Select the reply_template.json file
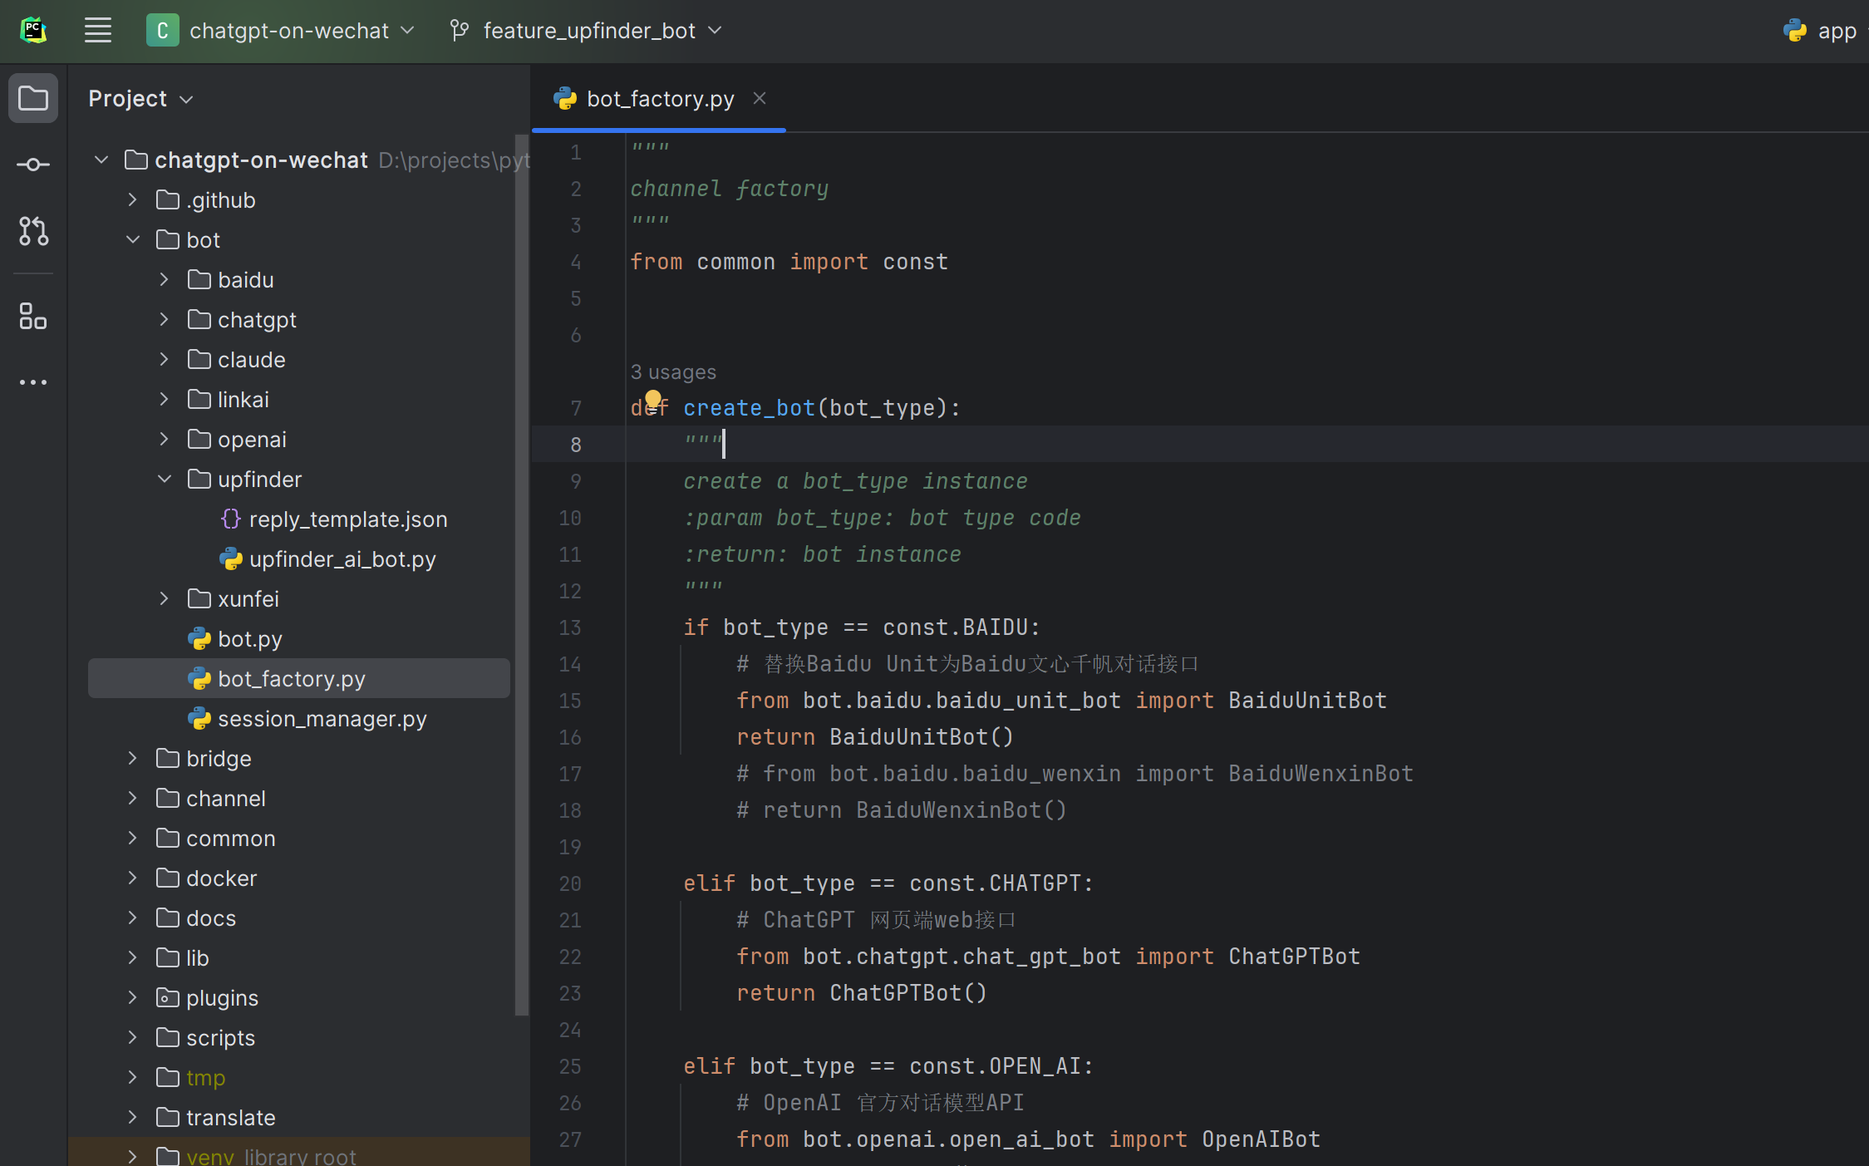This screenshot has width=1869, height=1166. [333, 519]
